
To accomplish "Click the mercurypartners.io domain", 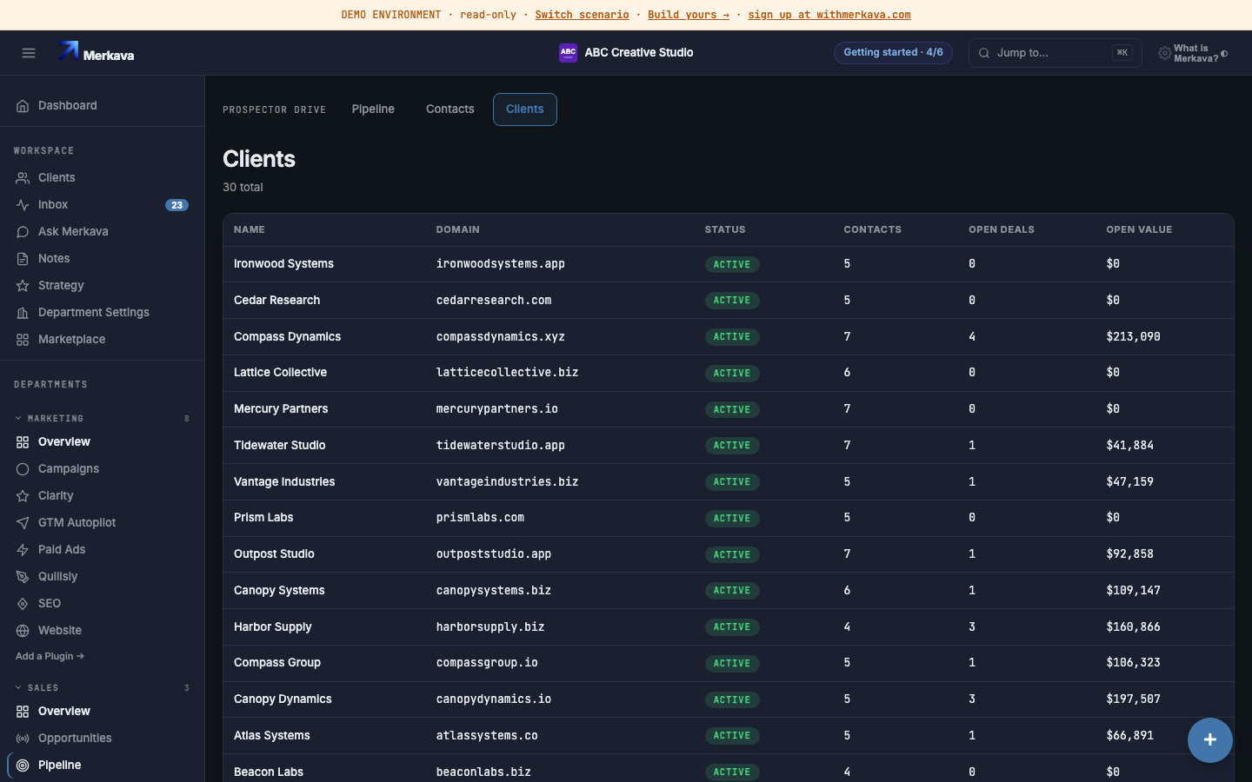I will coord(496,409).
